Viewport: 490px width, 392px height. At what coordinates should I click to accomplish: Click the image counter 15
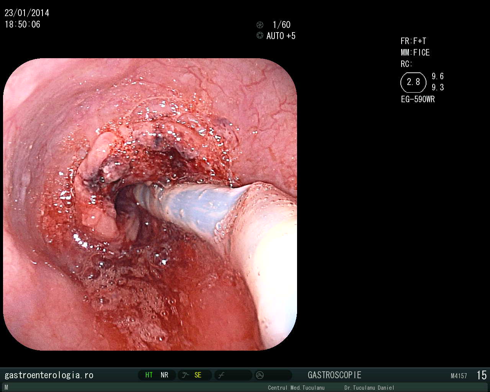[482, 375]
